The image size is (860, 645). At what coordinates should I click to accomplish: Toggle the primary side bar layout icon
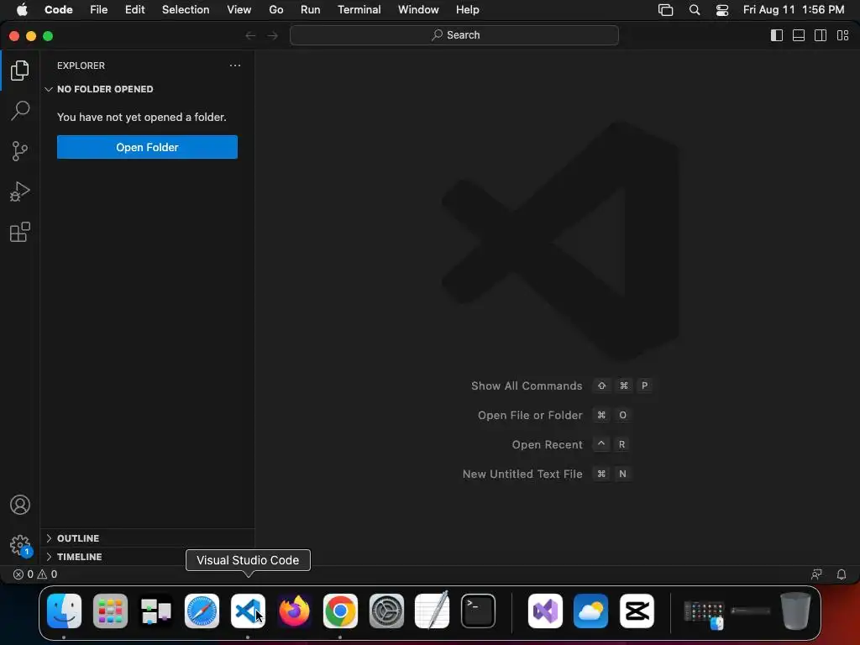777,35
